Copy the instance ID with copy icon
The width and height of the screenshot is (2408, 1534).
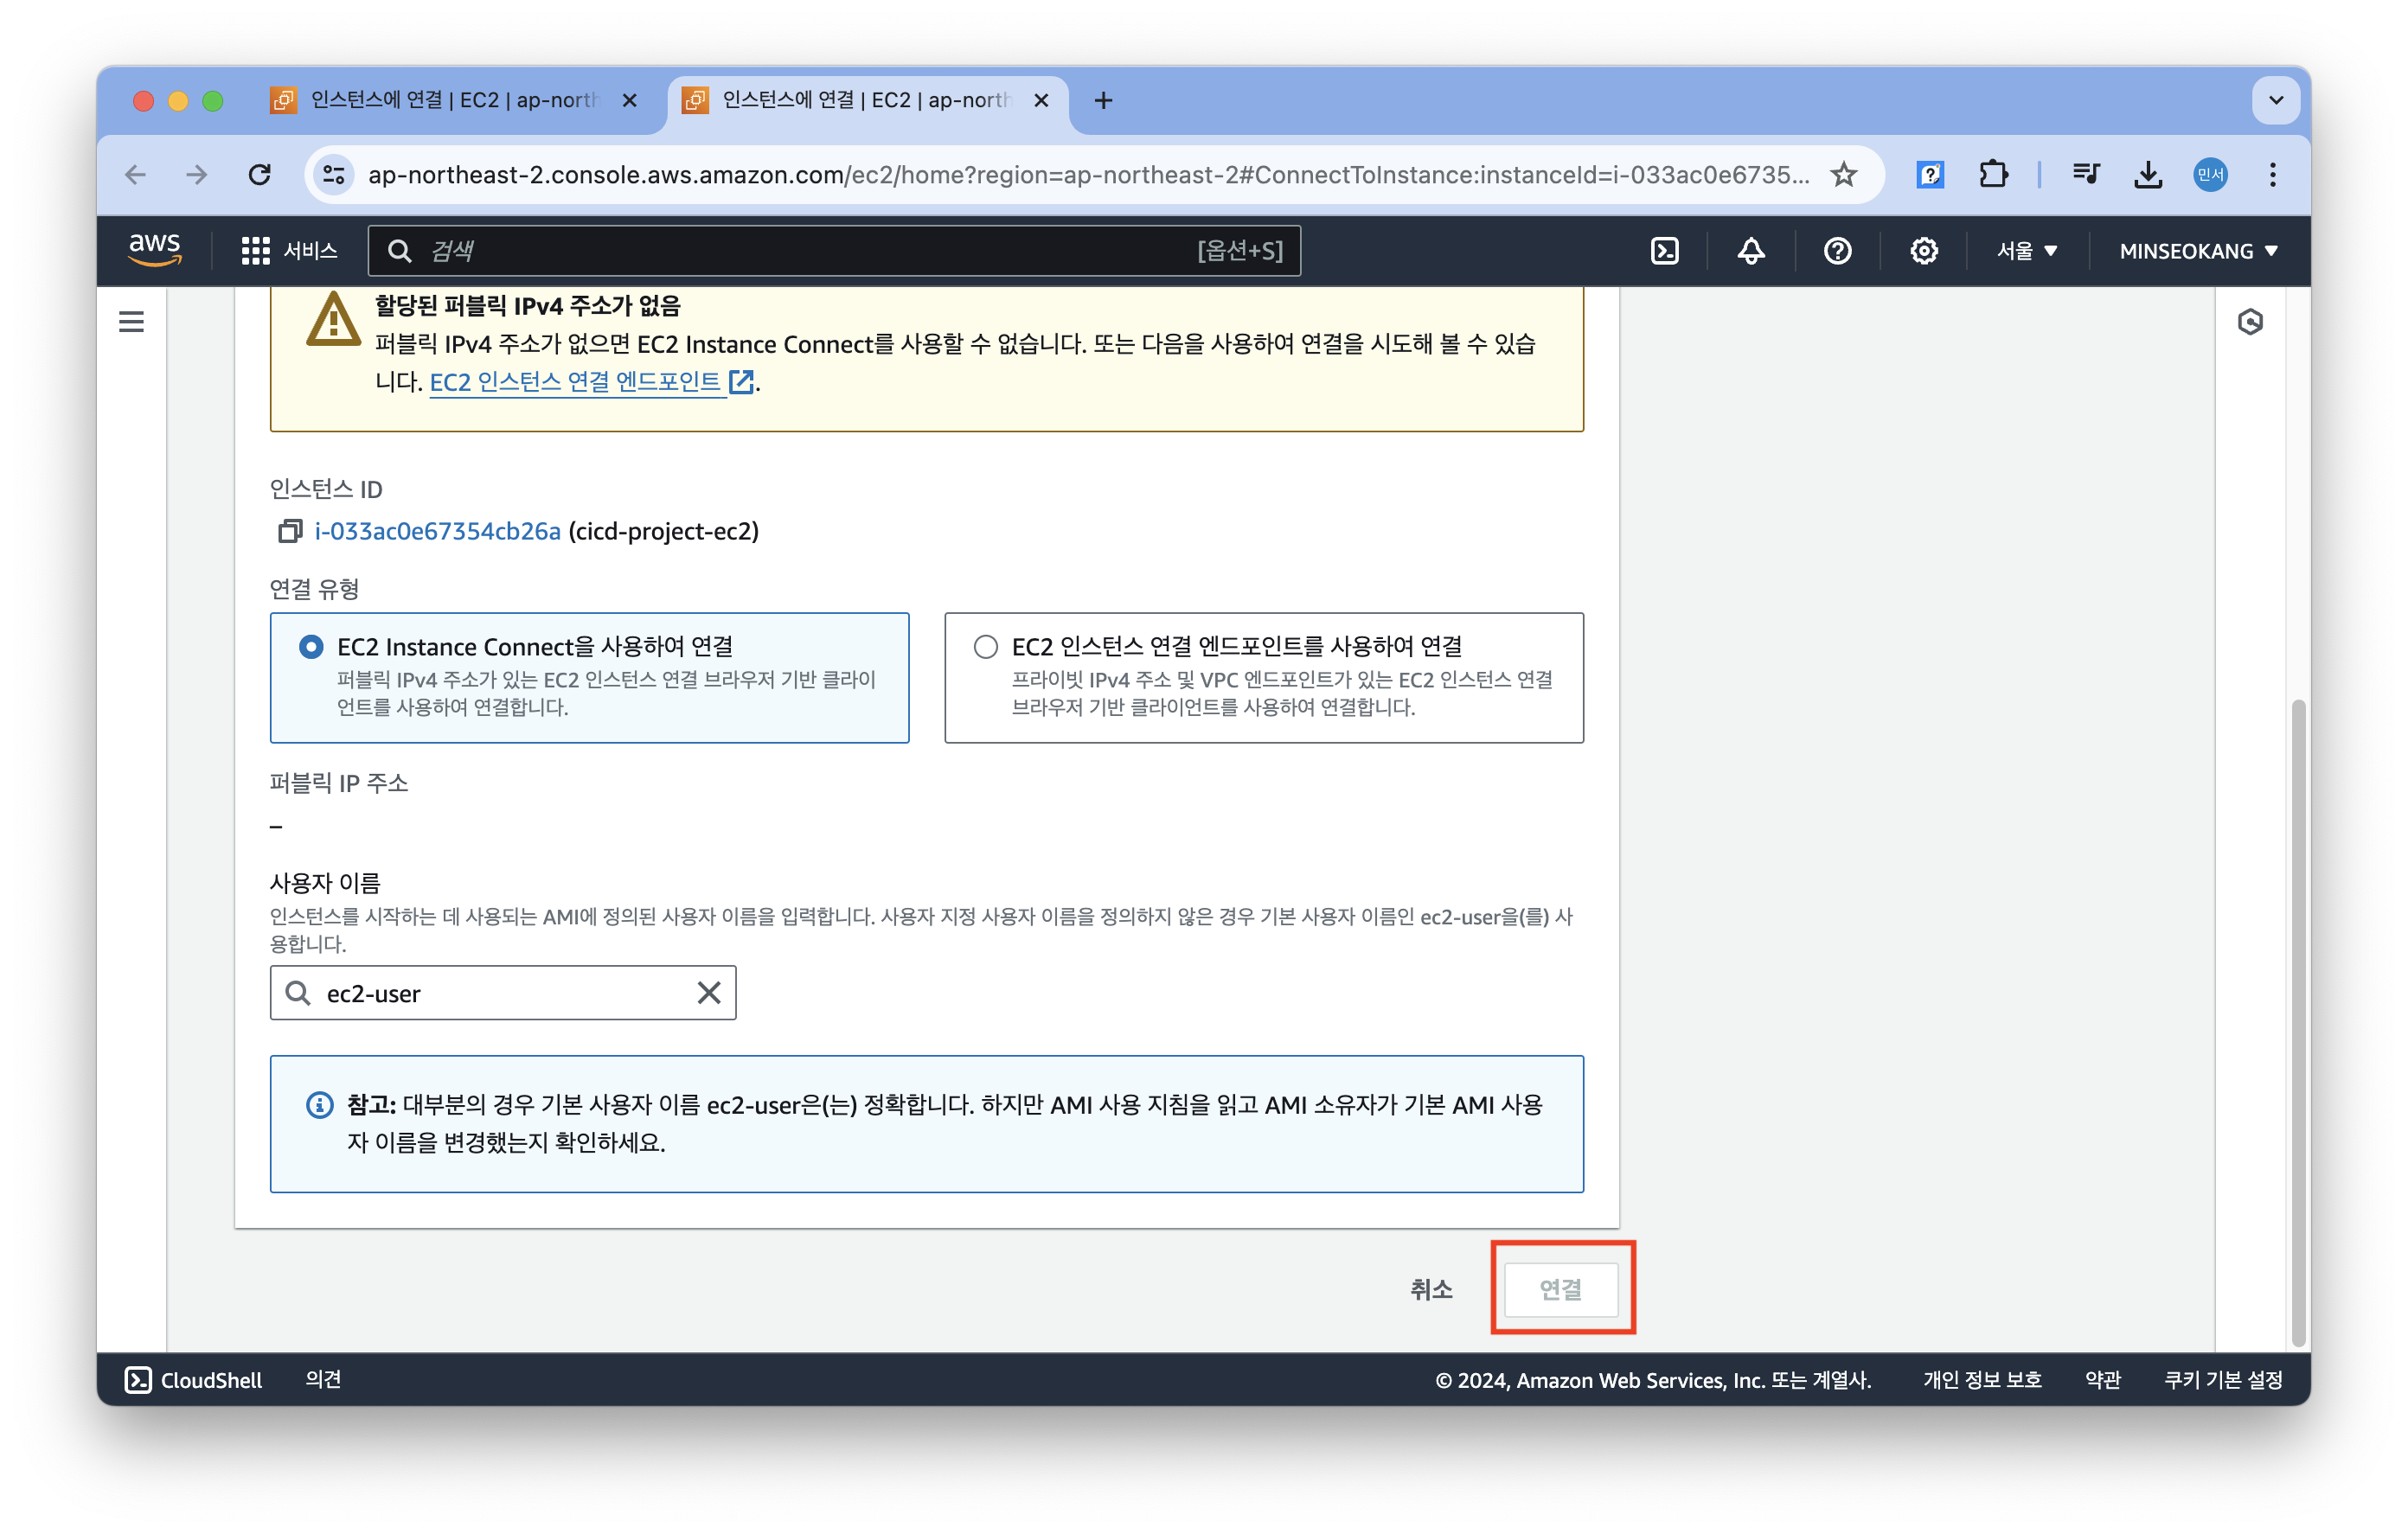pyautogui.click(x=290, y=531)
